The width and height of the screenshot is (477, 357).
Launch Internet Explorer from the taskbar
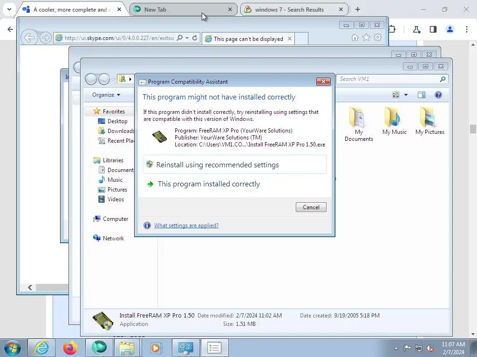(41, 348)
